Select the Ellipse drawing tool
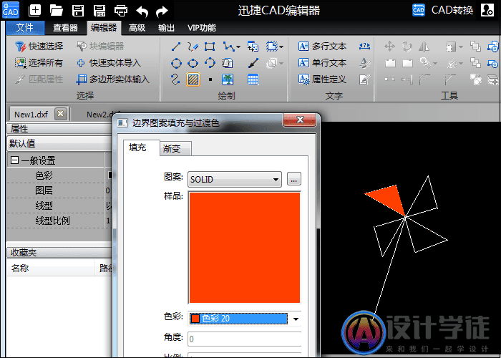The width and height of the screenshot is (501, 358). (193, 63)
